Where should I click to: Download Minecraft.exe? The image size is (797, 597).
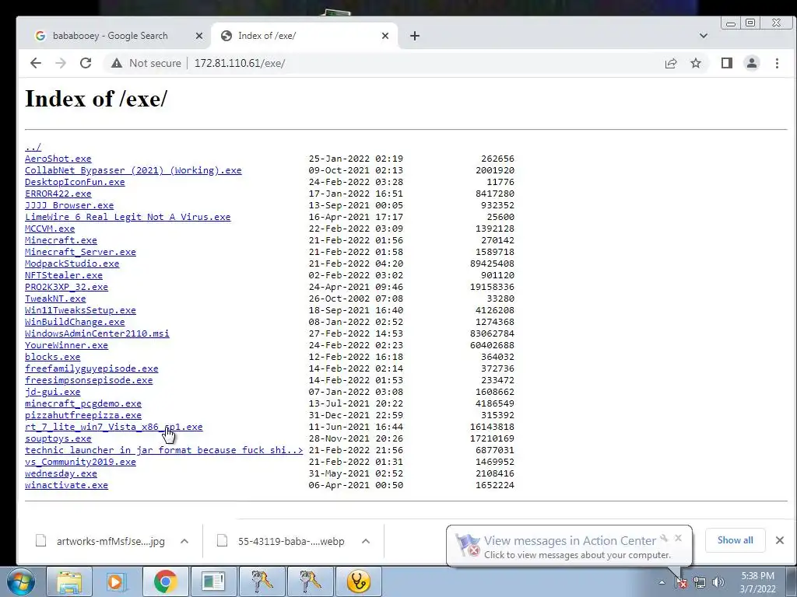[61, 241]
